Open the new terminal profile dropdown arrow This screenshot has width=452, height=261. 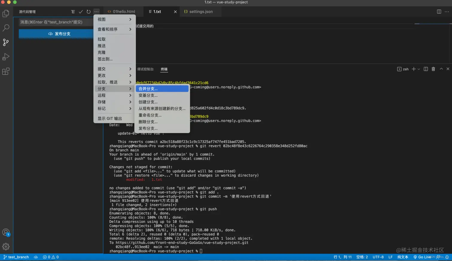point(419,69)
